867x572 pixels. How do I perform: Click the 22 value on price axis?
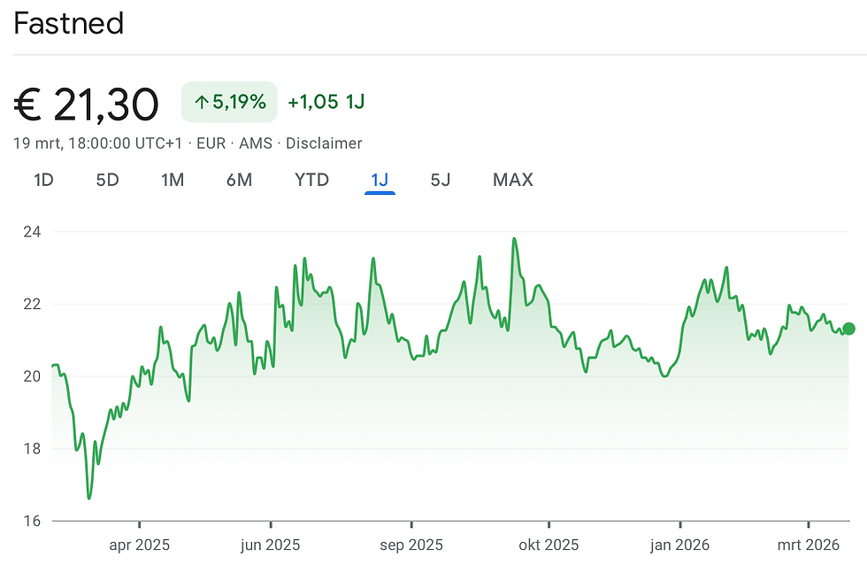(x=32, y=305)
